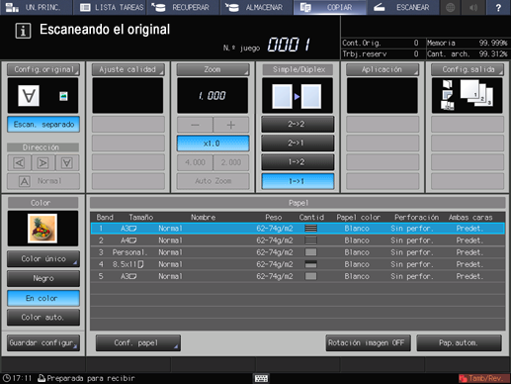Select En color mode
511x384 pixels.
coord(43,298)
